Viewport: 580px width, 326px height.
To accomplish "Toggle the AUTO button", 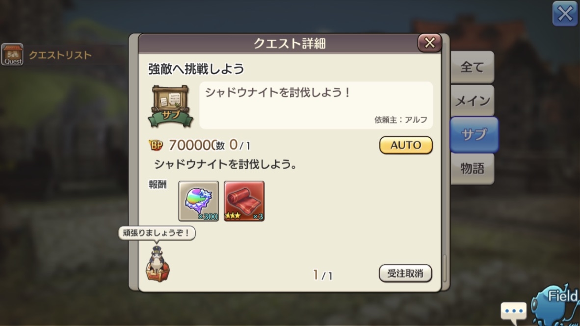I will click(x=406, y=145).
